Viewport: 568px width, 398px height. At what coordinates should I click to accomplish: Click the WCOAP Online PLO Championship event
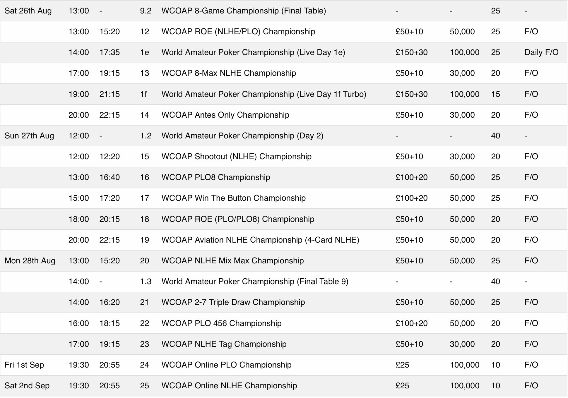(226, 365)
